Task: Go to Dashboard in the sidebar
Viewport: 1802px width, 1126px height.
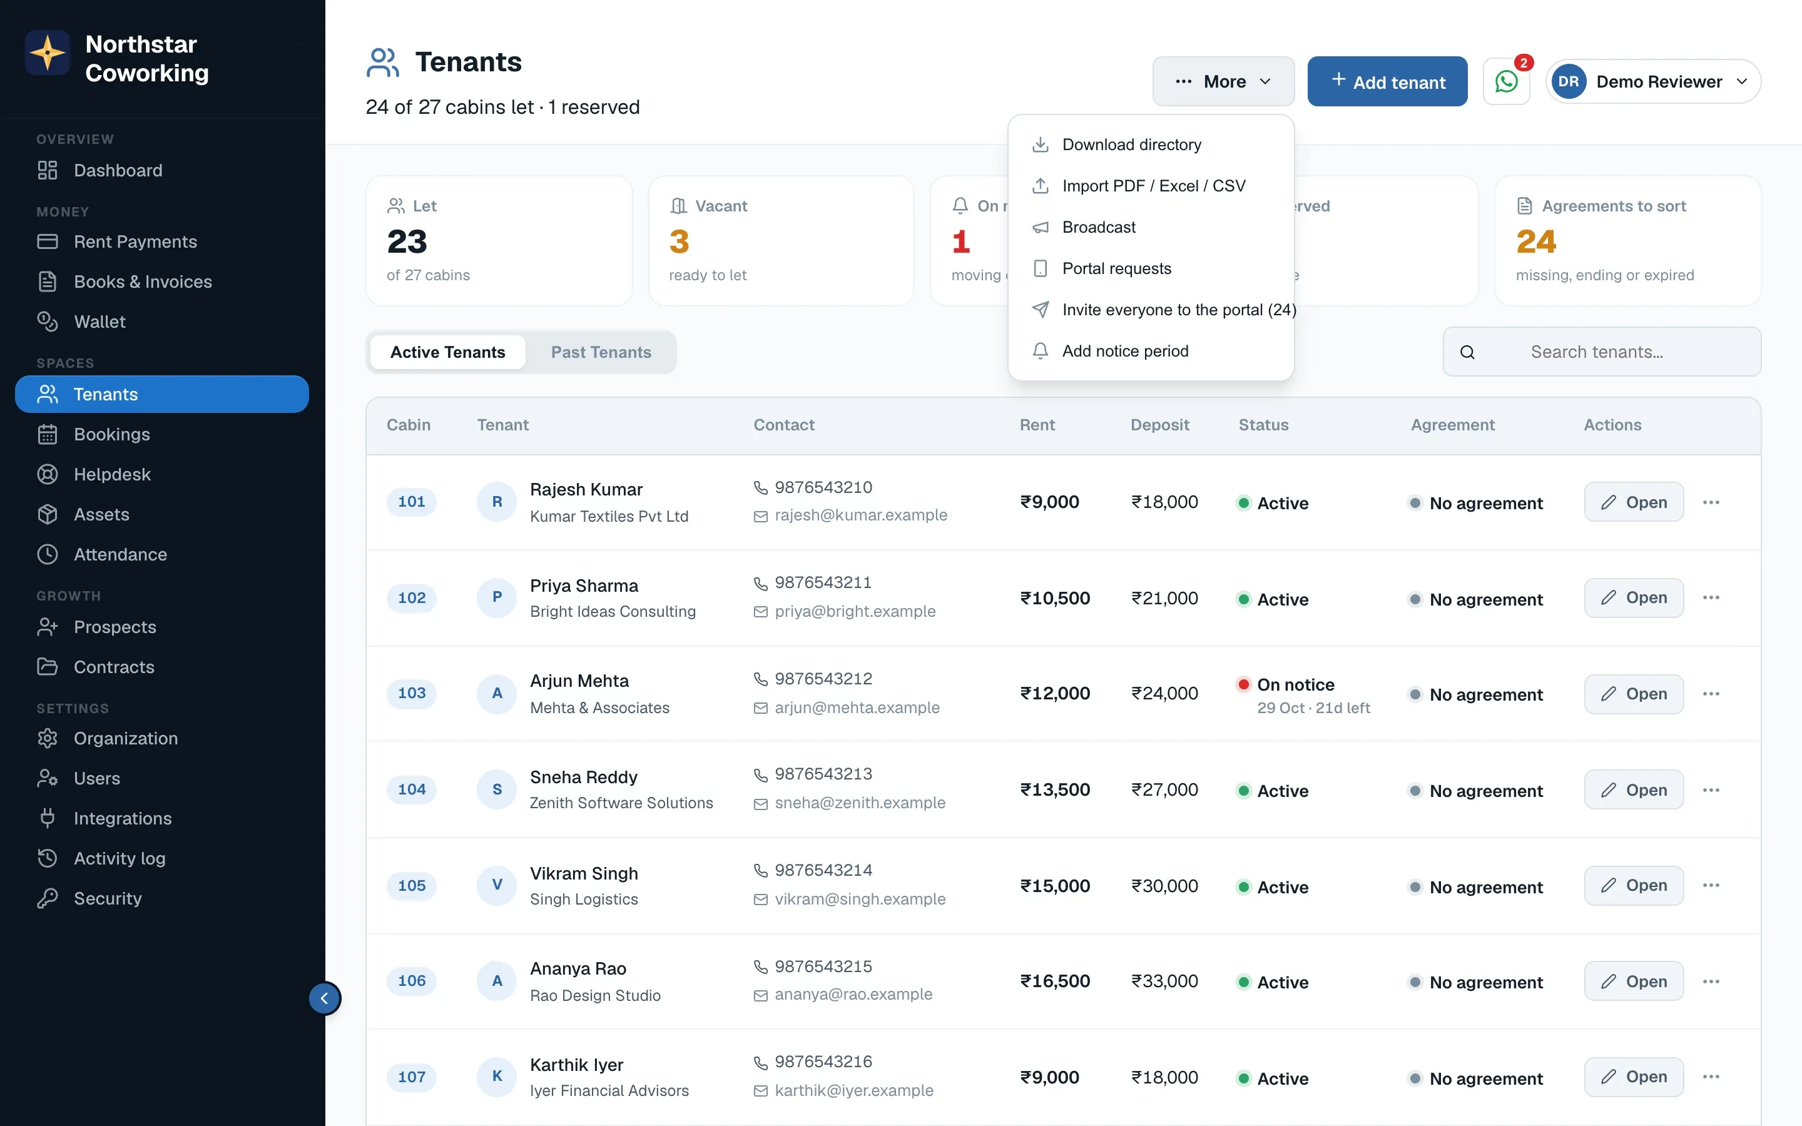Action: (162, 171)
